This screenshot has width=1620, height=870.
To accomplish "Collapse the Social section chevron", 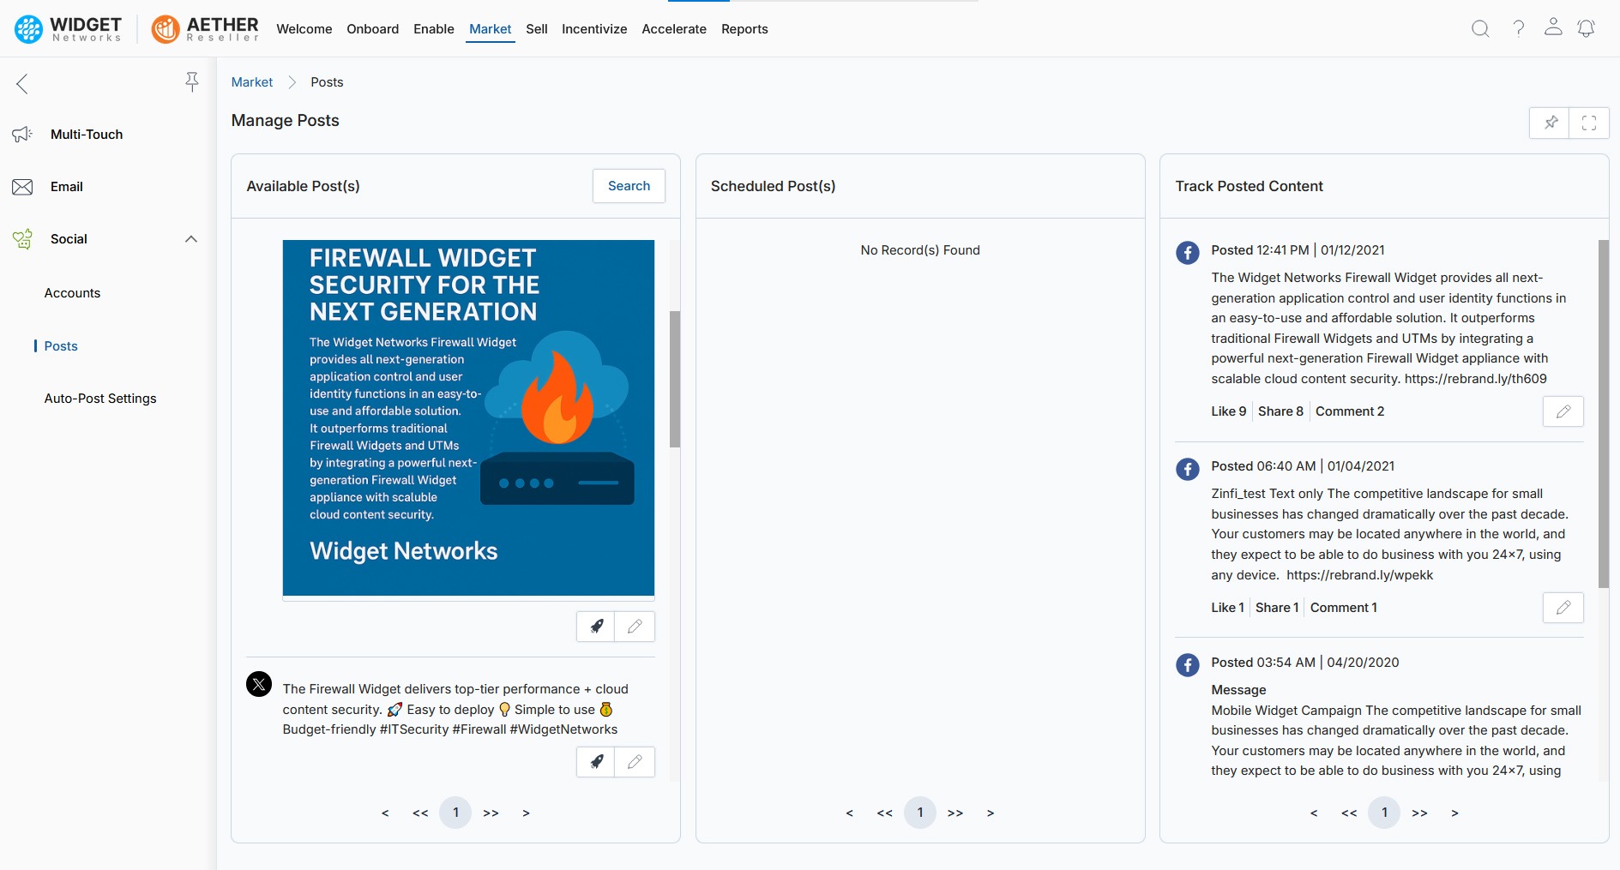I will tap(191, 239).
